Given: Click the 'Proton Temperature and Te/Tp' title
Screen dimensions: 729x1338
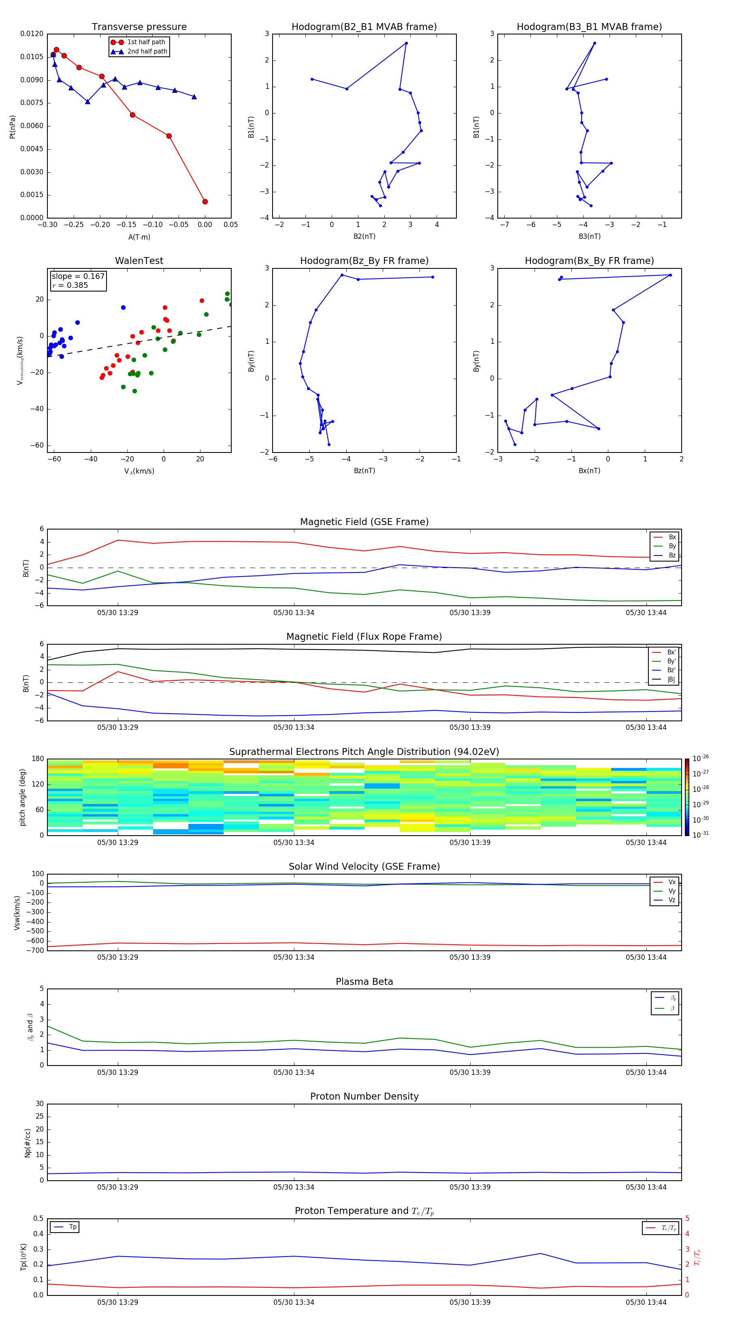Looking at the screenshot, I should [364, 1211].
